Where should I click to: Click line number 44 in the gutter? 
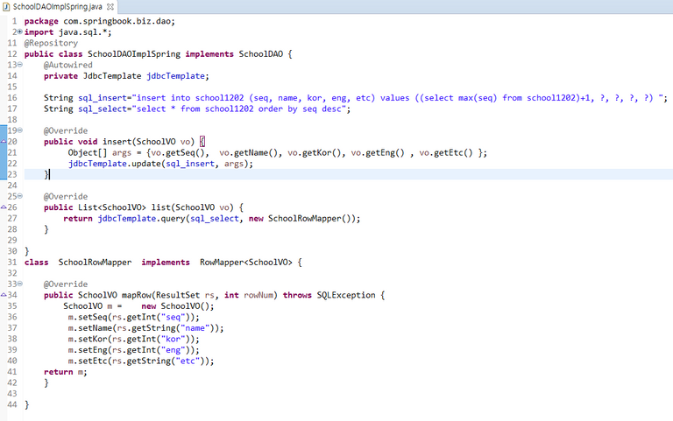[x=12, y=404]
